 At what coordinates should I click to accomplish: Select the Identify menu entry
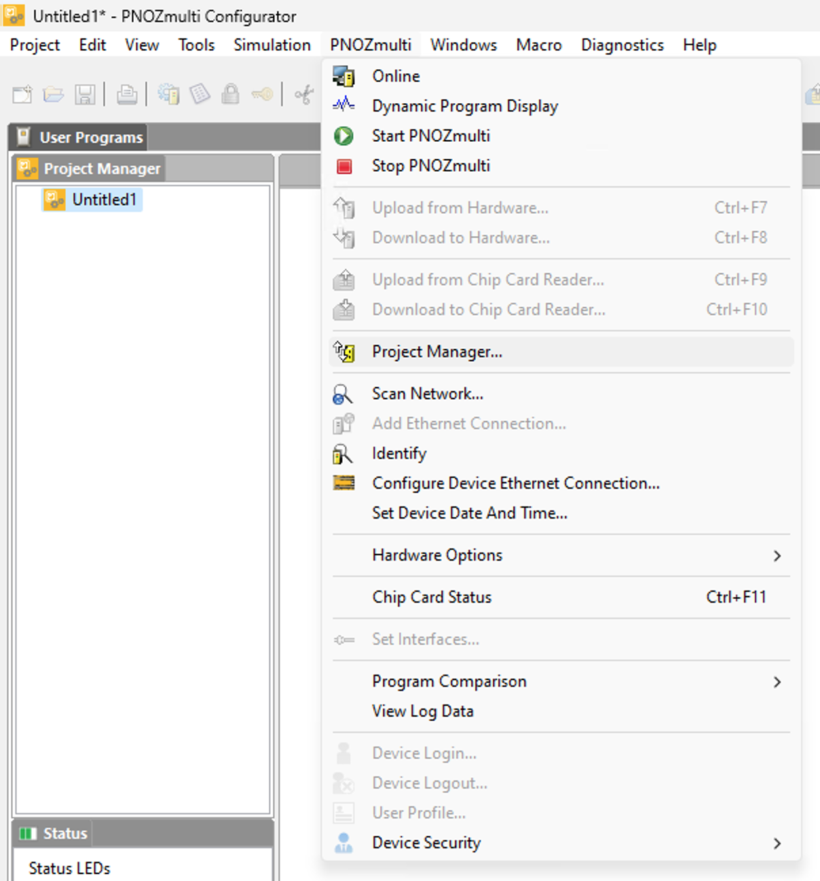click(x=561, y=453)
